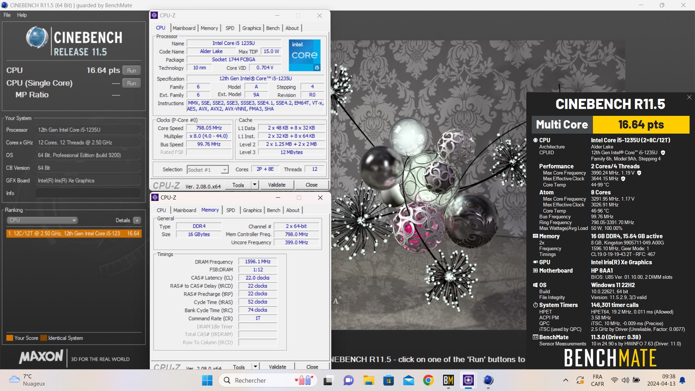The image size is (695, 391).
Task: Click the Identical System legend swatch
Action: point(43,338)
